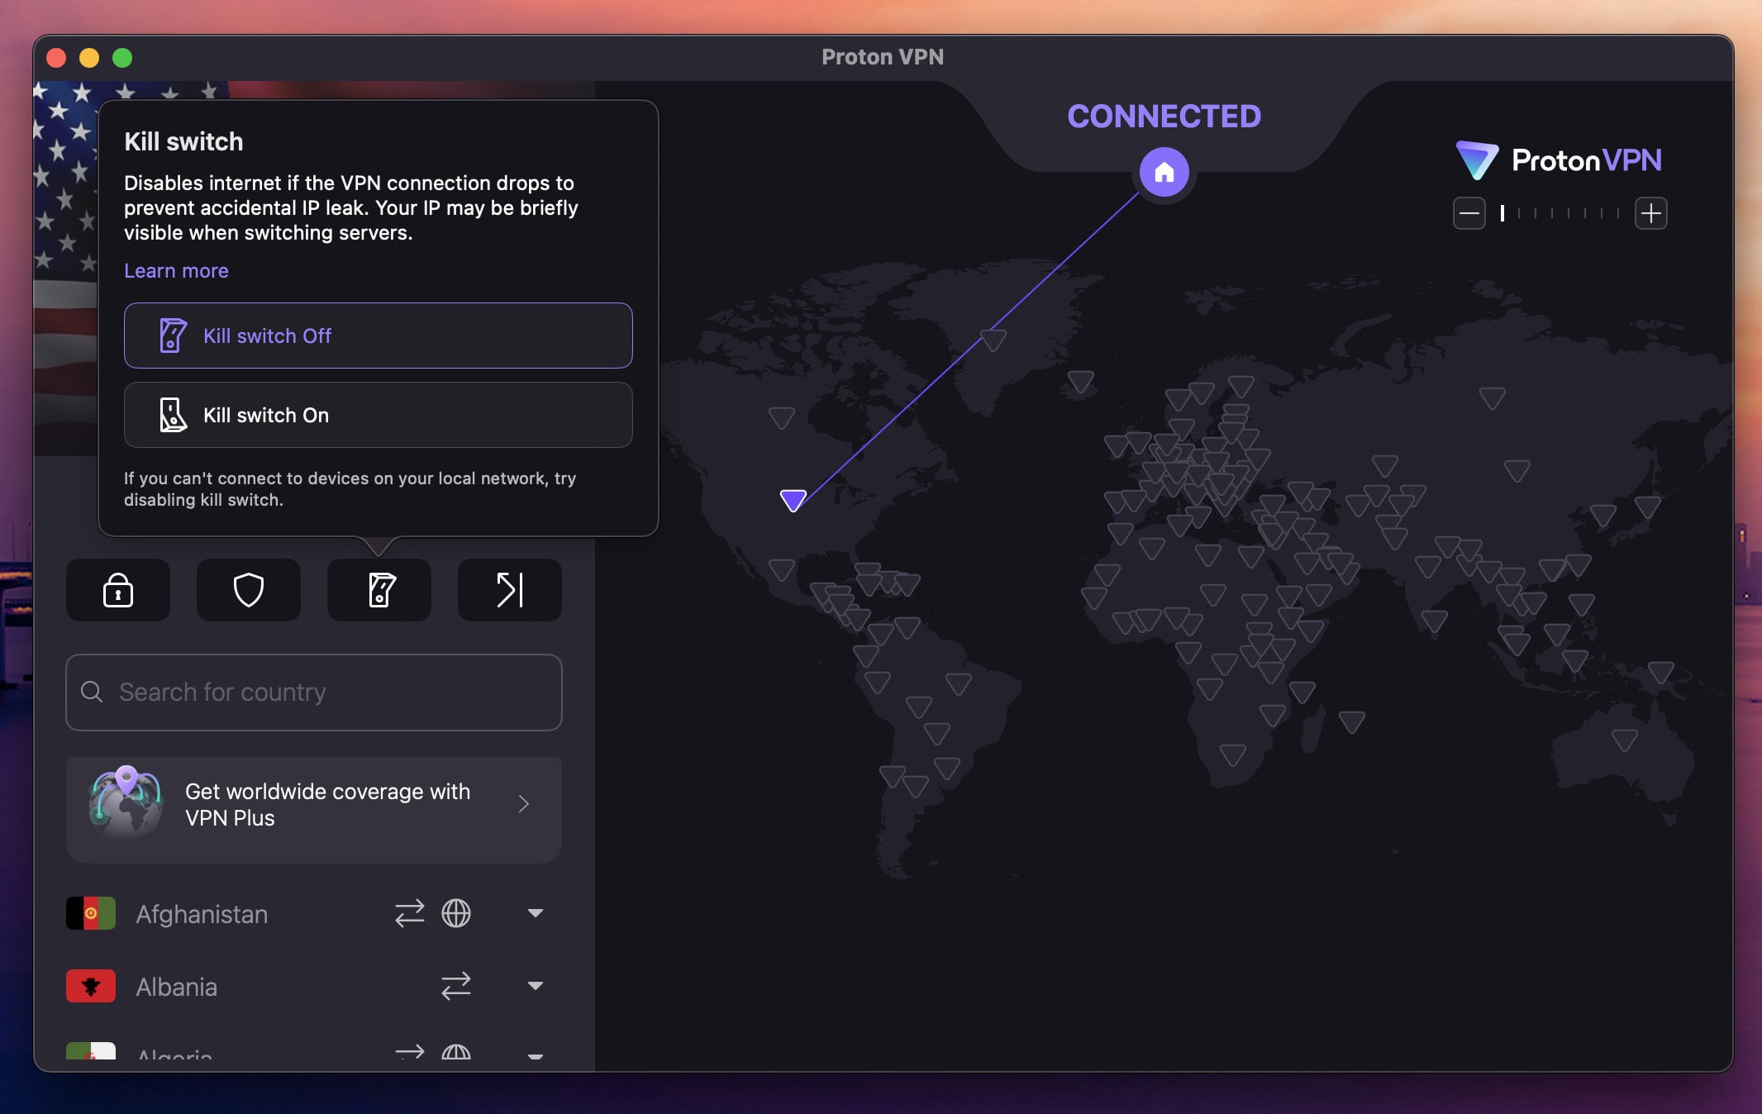This screenshot has width=1762, height=1114.
Task: Open the NetShield shield icon
Action: click(249, 590)
